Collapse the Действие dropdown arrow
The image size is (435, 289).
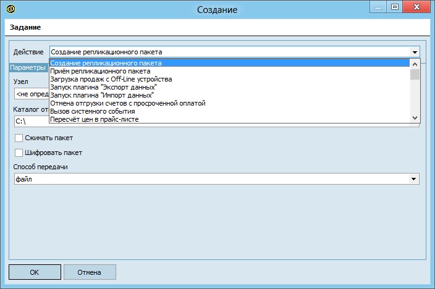(415, 52)
